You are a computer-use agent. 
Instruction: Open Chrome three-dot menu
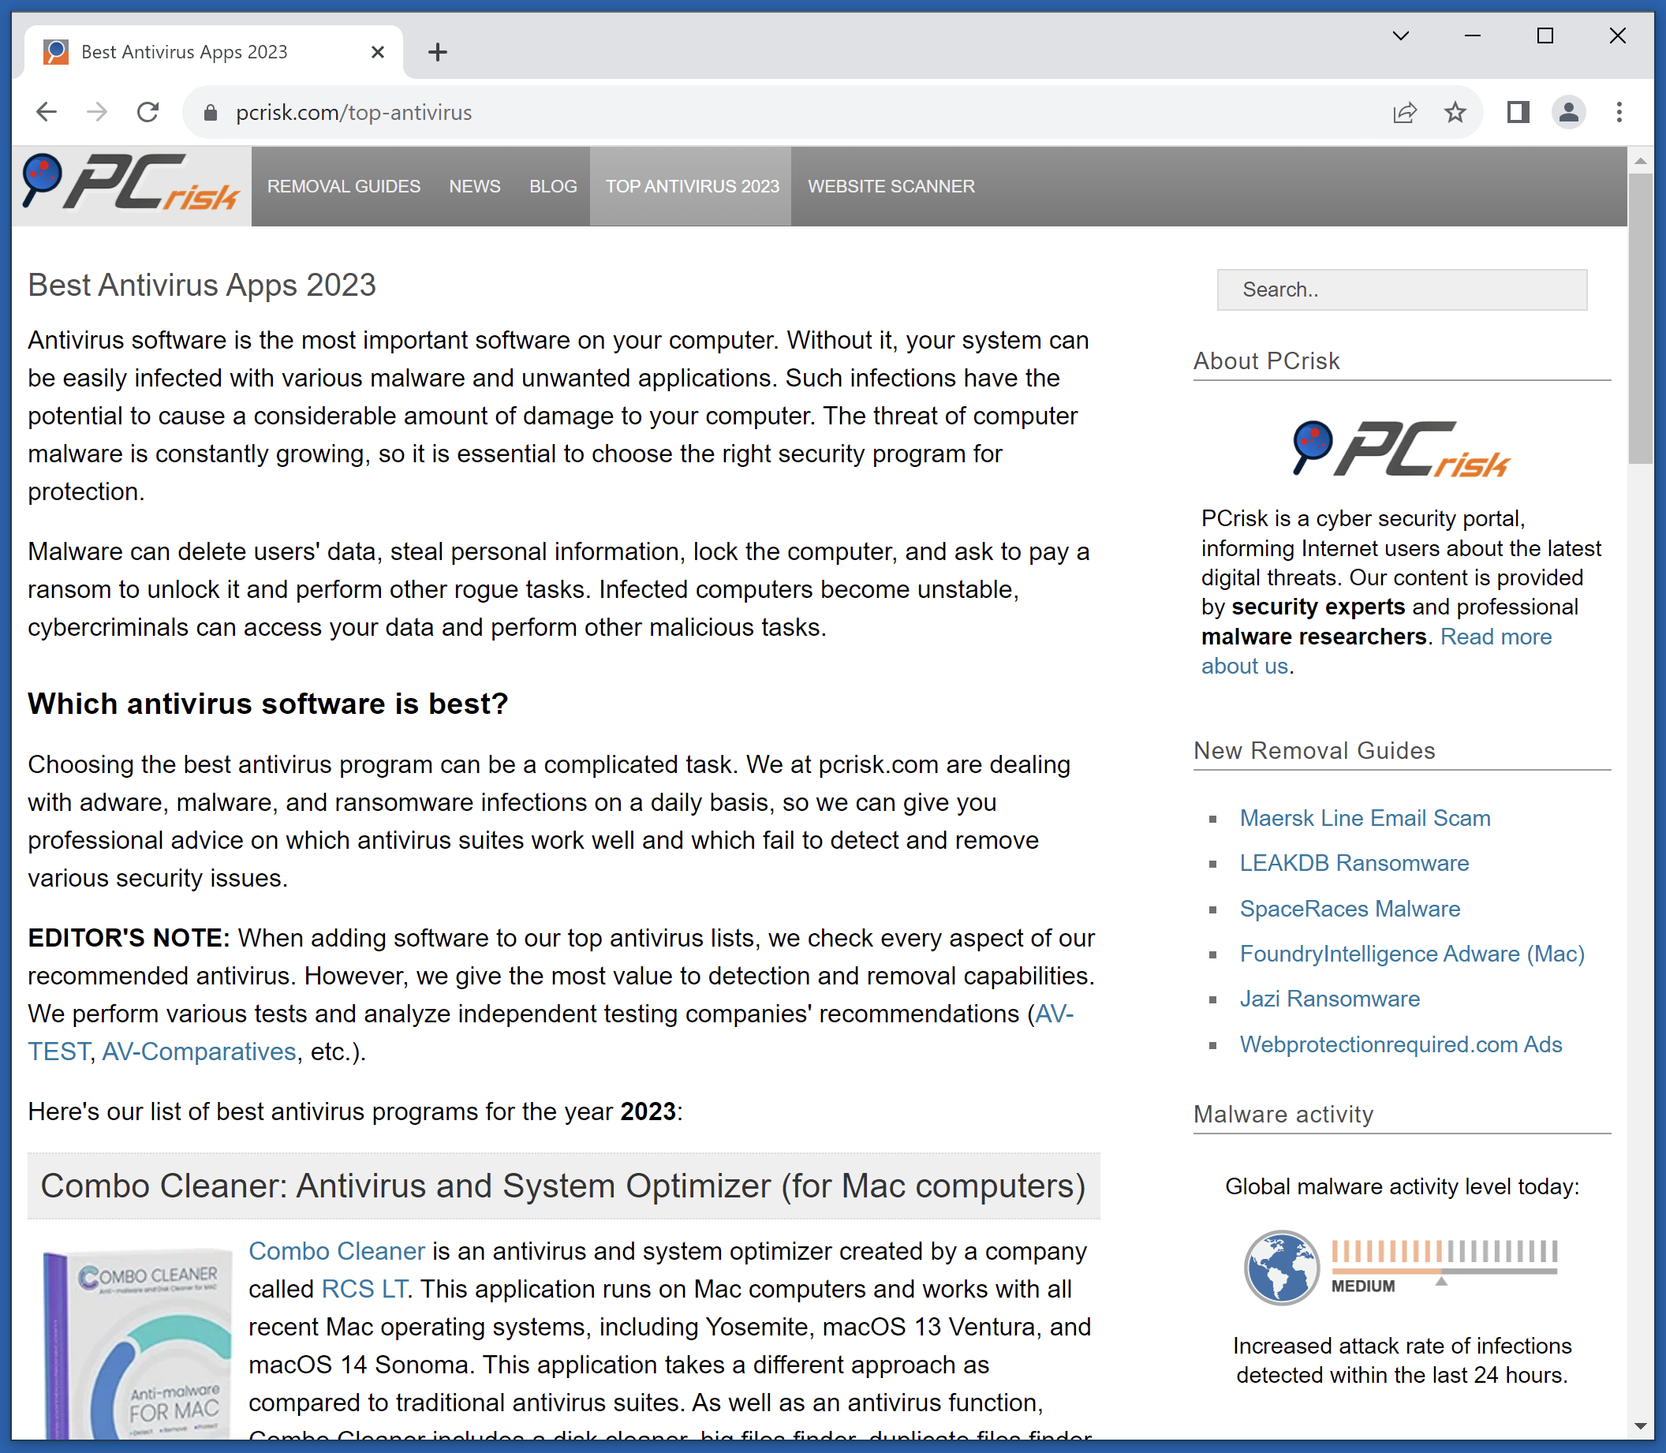click(1619, 112)
